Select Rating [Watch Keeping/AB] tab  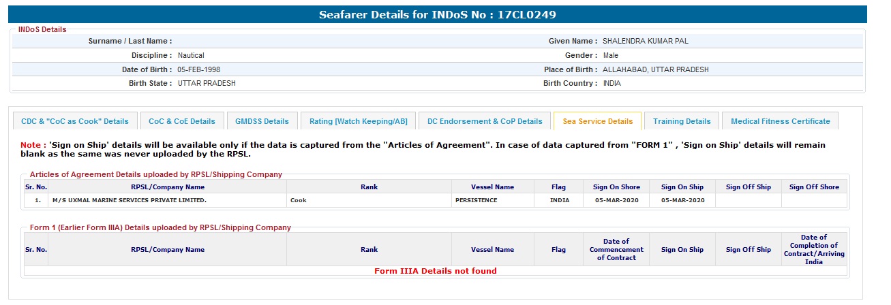pyautogui.click(x=358, y=121)
